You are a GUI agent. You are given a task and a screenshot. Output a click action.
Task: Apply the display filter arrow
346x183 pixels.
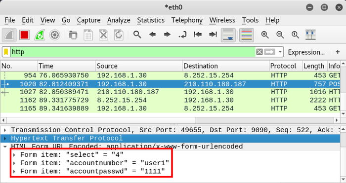click(270, 52)
